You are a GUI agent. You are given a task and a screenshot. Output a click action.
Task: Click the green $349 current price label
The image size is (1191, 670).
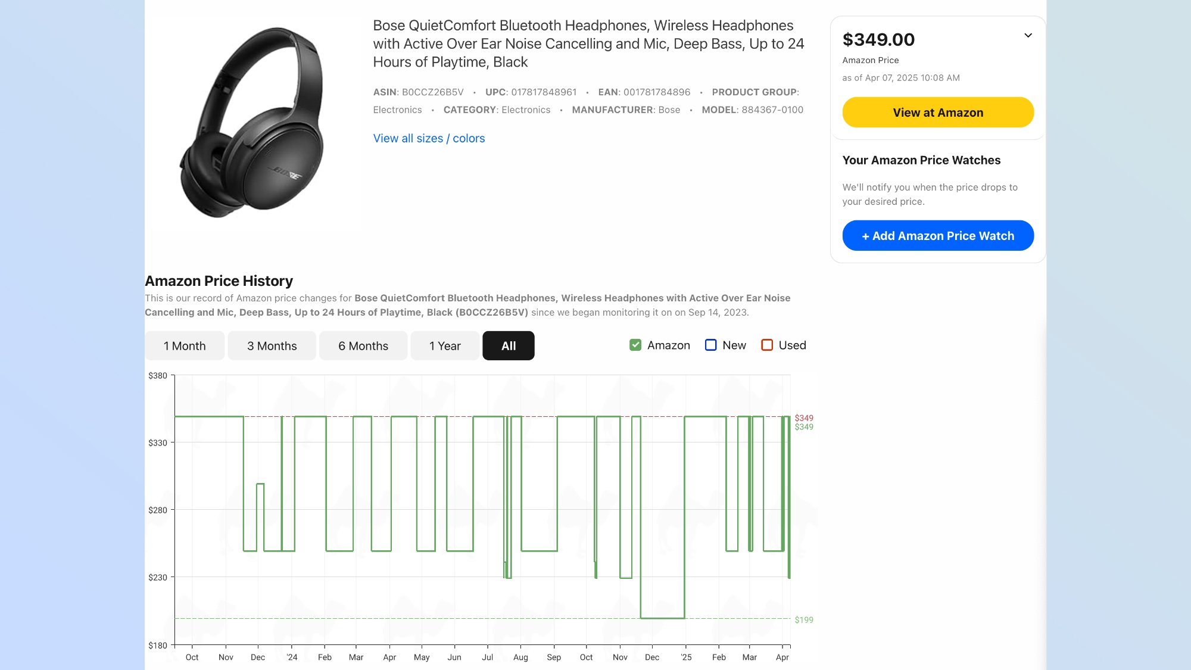pyautogui.click(x=804, y=427)
